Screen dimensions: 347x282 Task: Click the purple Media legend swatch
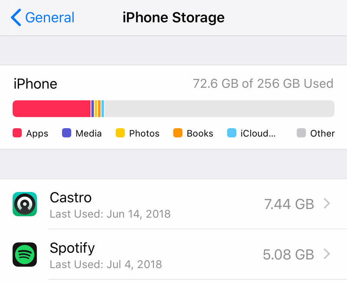tap(66, 133)
